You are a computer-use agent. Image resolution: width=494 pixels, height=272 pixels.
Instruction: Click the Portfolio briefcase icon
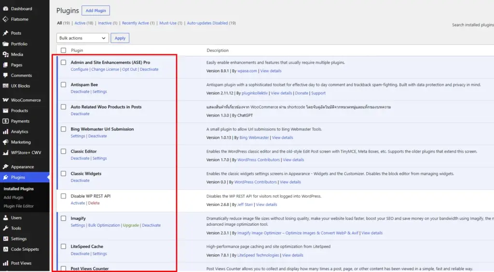pos(6,44)
